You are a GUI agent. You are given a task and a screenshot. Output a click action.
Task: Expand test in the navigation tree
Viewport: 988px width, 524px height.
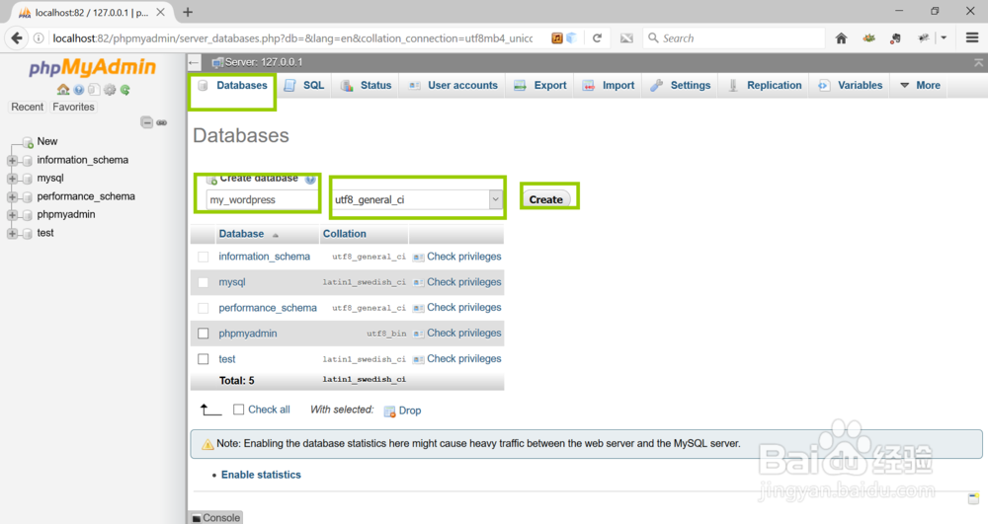click(x=12, y=233)
